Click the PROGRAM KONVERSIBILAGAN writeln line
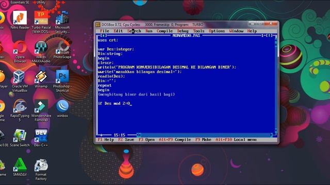330x185 pixels. (x=167, y=67)
